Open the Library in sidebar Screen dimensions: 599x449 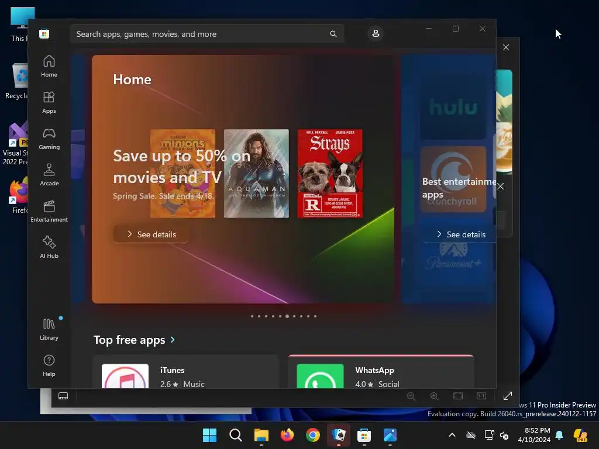49,330
